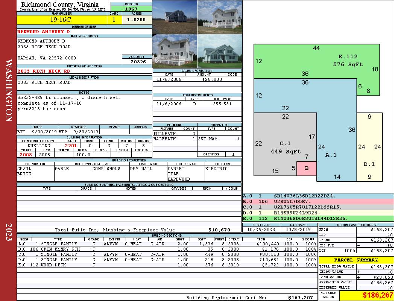Click last saved date 10/8/2019
The width and height of the screenshot is (395, 301).
pyautogui.click(x=299, y=230)
